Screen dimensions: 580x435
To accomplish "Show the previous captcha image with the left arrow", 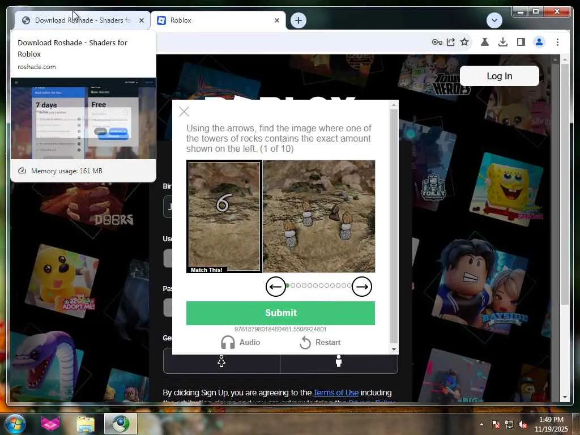I will [x=276, y=287].
